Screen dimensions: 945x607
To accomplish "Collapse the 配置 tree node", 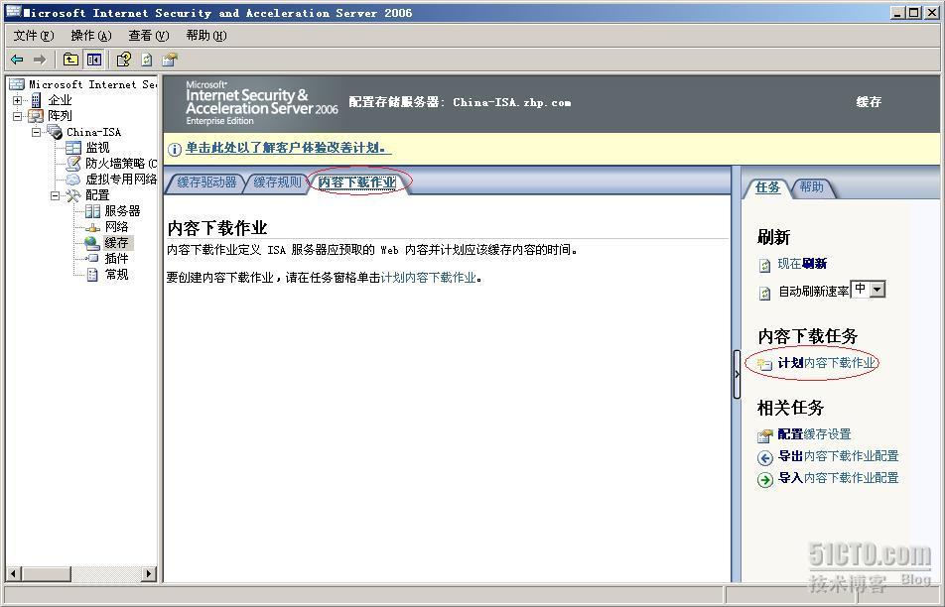I will pos(56,195).
